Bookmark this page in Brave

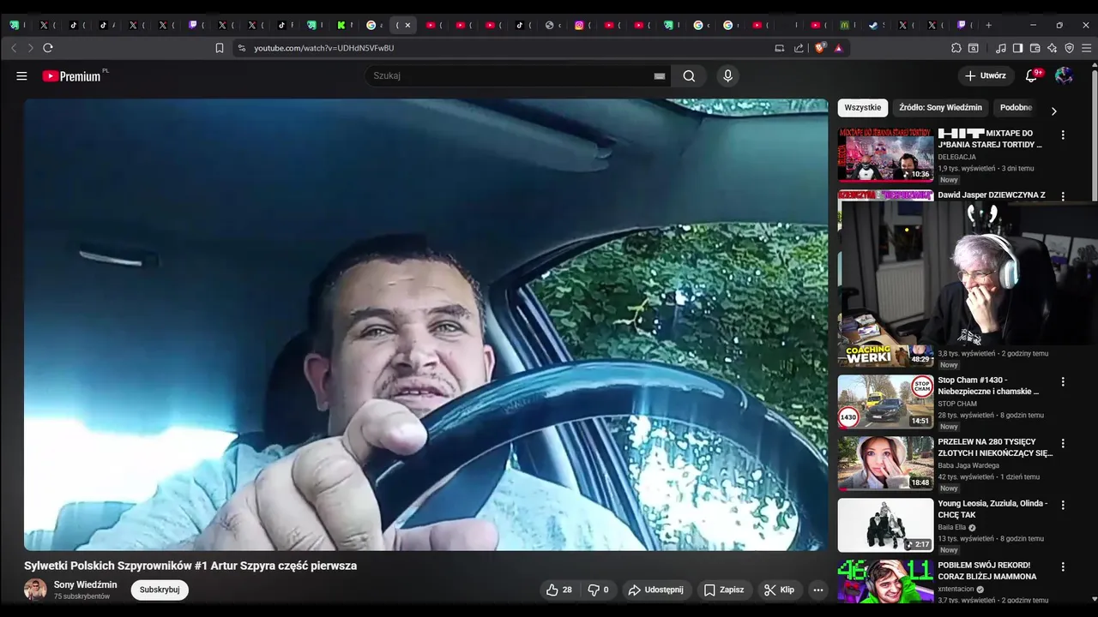tap(220, 48)
